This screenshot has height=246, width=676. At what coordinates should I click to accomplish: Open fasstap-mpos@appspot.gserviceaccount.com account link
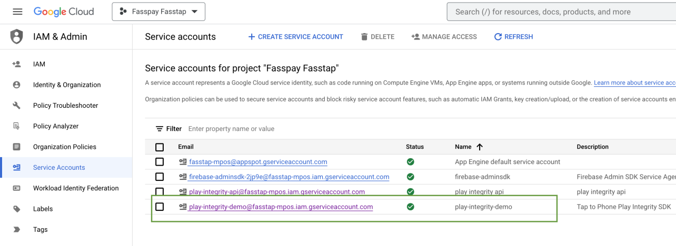tap(258, 162)
